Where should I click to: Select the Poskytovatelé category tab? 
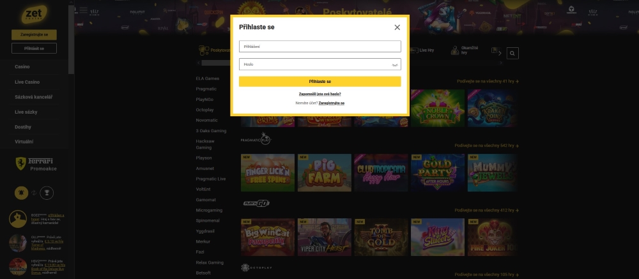pyautogui.click(x=214, y=50)
